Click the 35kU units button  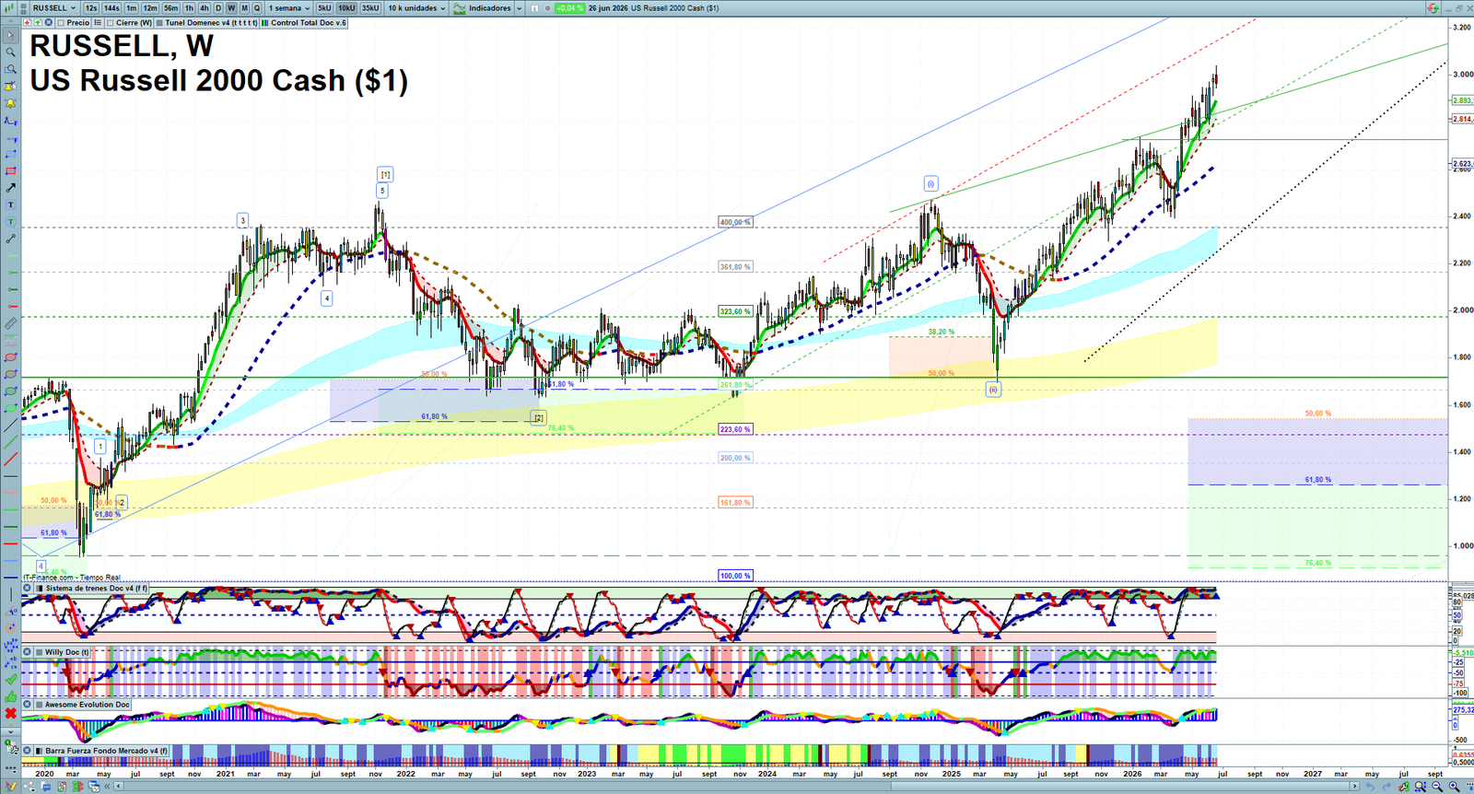point(370,8)
